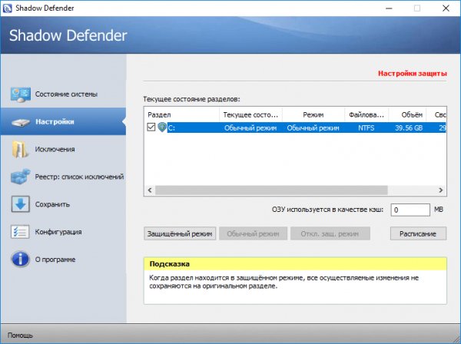Click the Объём column header

click(407, 114)
